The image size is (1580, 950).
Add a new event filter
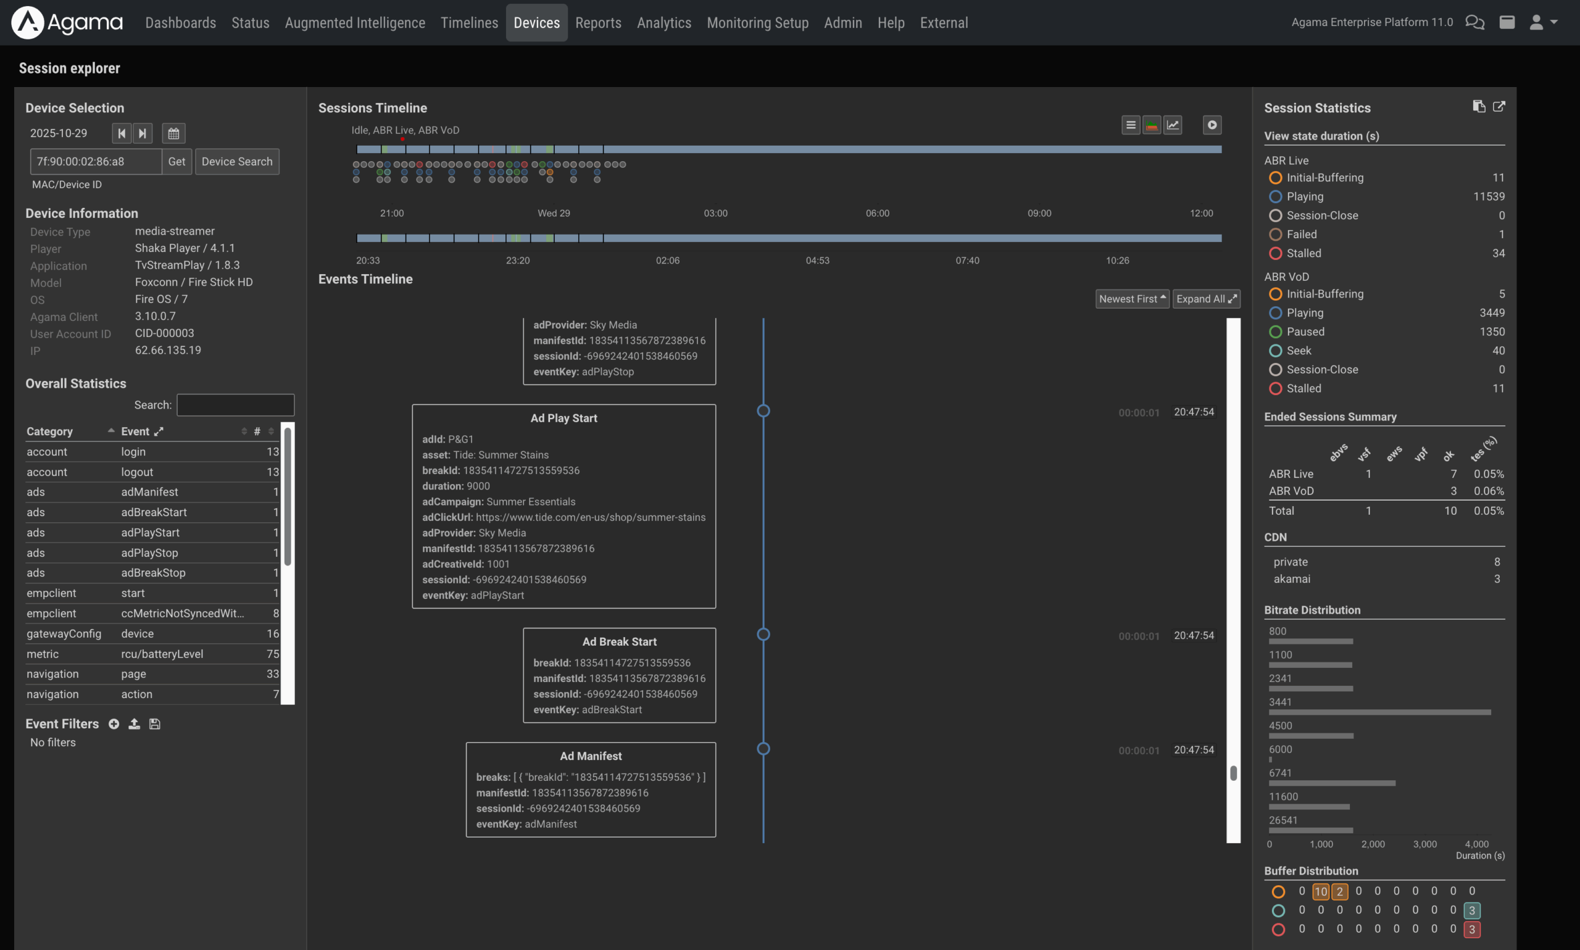pyautogui.click(x=114, y=724)
